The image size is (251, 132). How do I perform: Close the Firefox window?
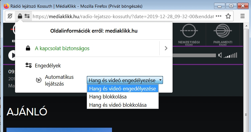pyautogui.click(x=243, y=6)
